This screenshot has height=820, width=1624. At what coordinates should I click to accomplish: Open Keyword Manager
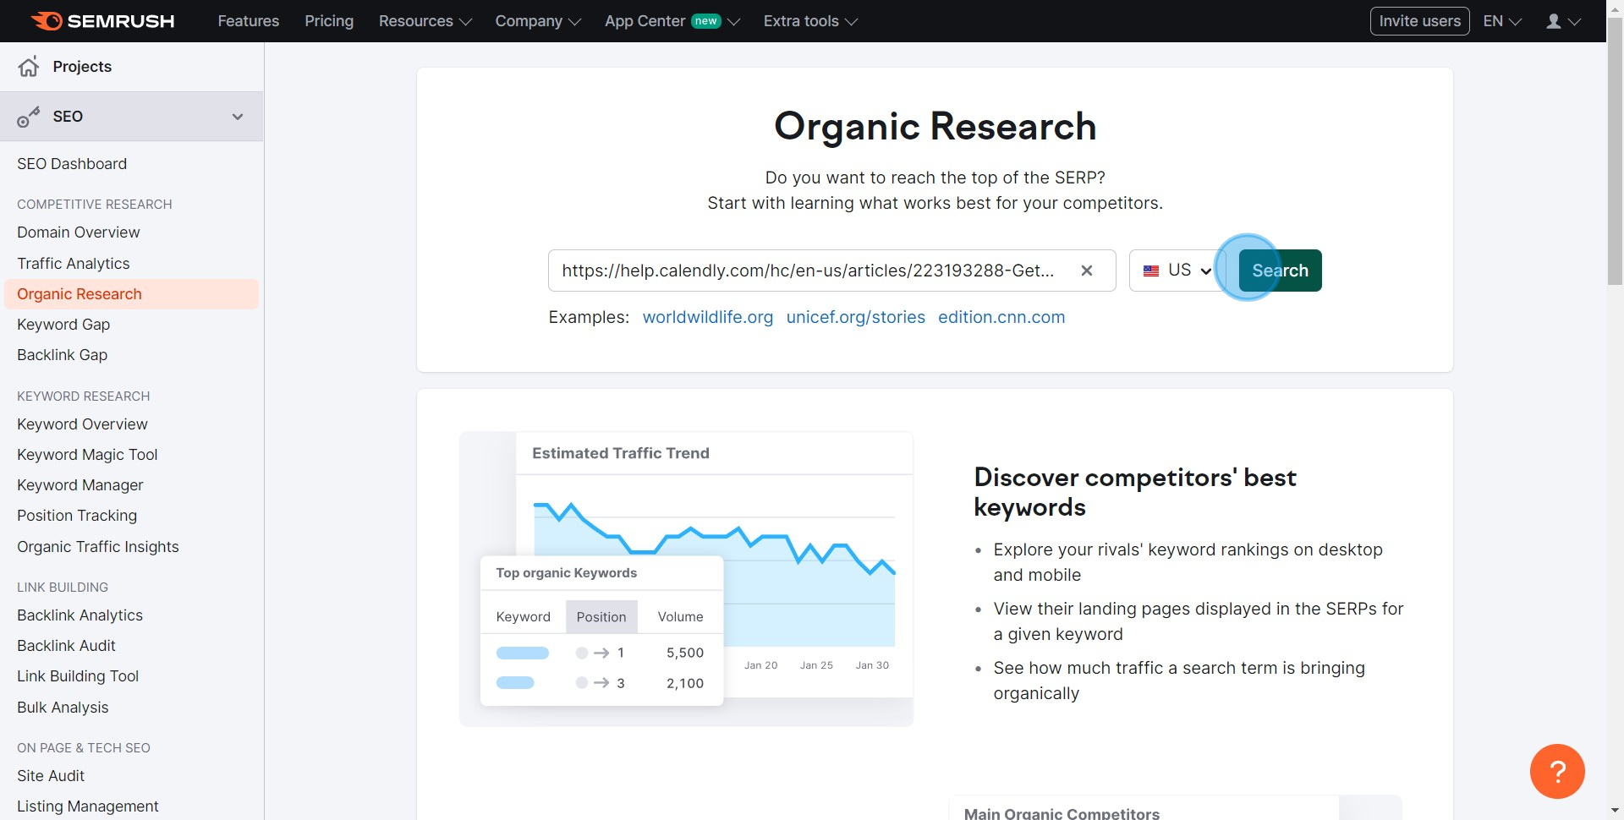point(80,485)
